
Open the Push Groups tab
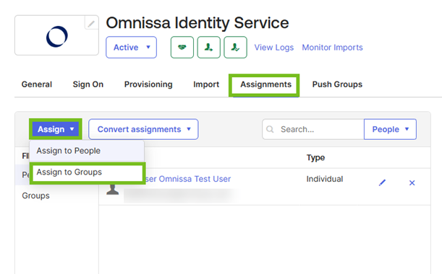[x=337, y=84]
